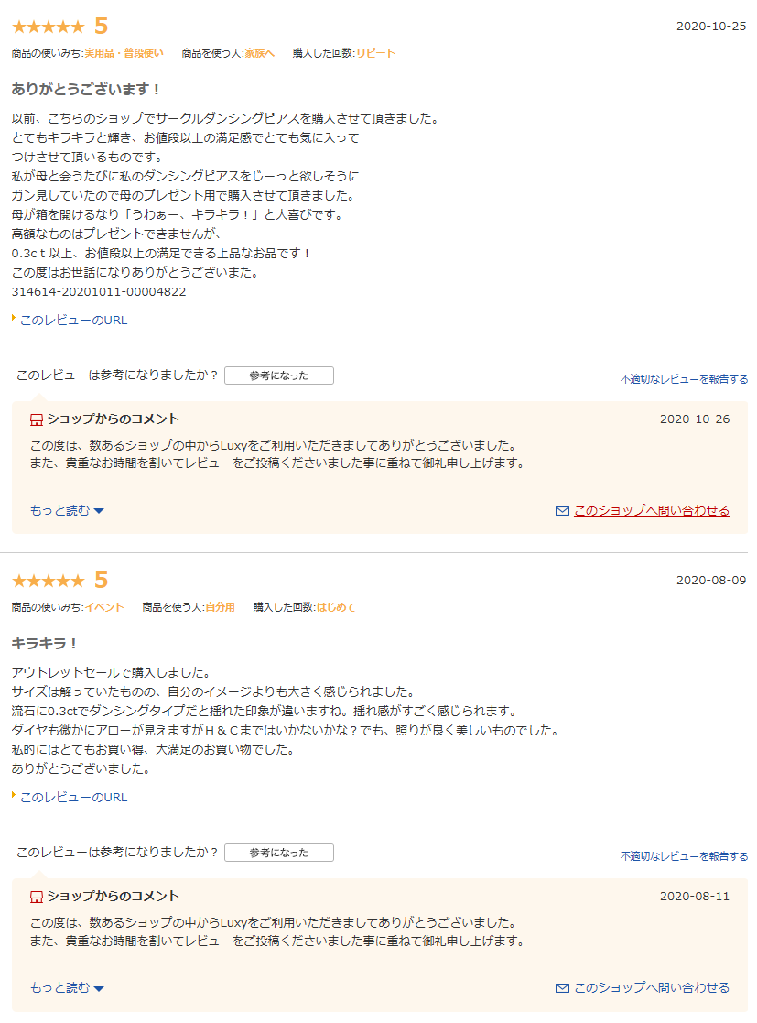Click the envelope icon in the second shop comment
Screen dimensions: 757x1023
click(562, 988)
